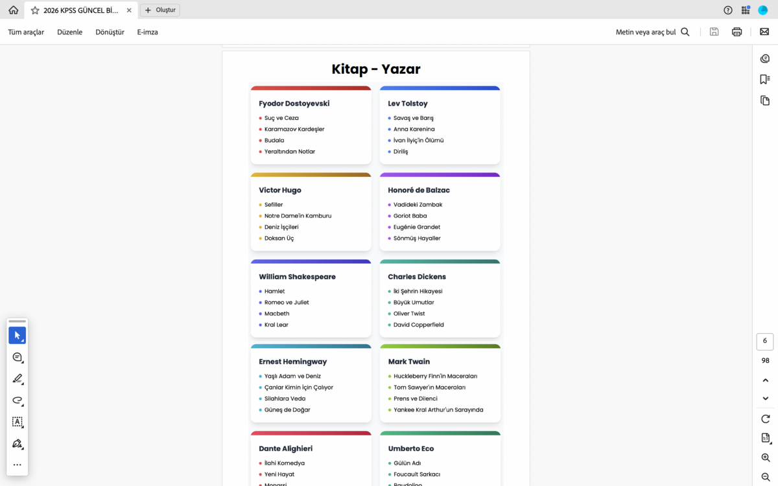Click the Fyodor Dostoyevski card title
Screen dimensions: 778x486
click(x=294, y=104)
